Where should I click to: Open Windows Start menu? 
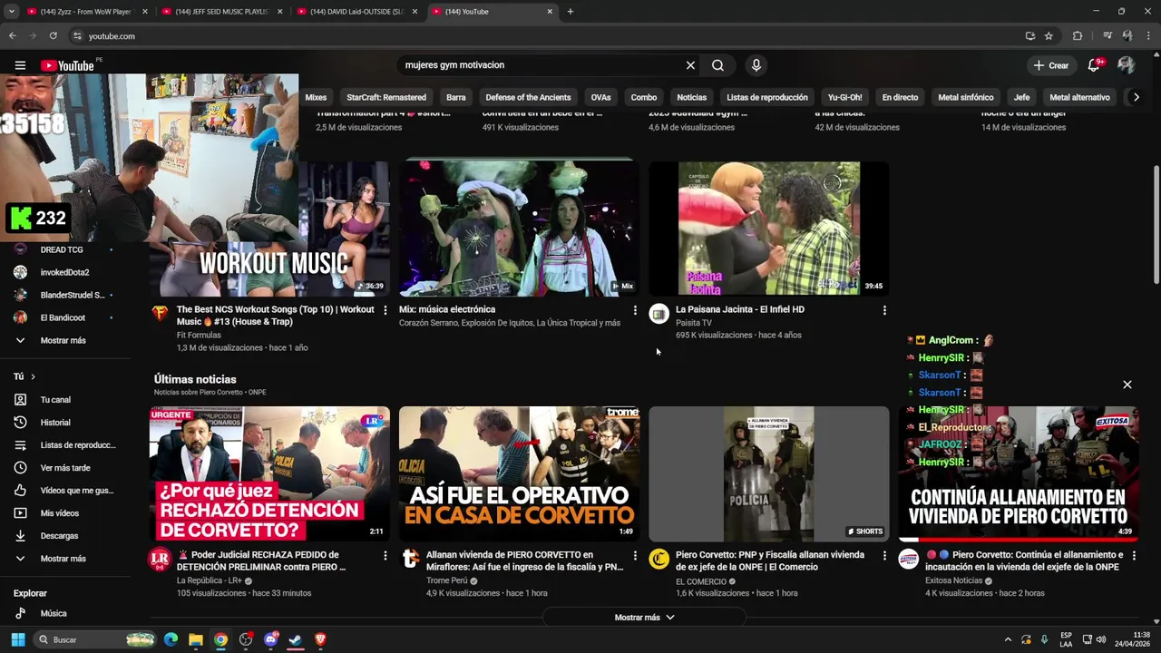point(17,639)
